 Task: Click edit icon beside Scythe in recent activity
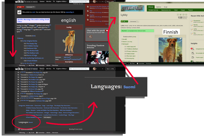click(x=88, y=16)
